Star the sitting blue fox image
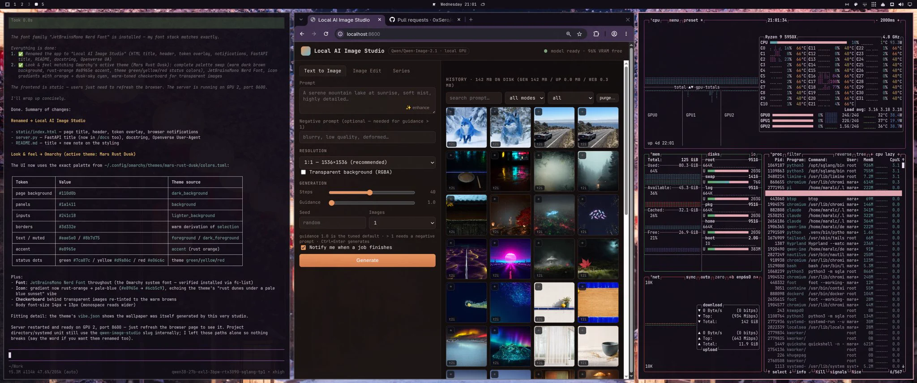This screenshot has height=383, width=917. coord(495,112)
